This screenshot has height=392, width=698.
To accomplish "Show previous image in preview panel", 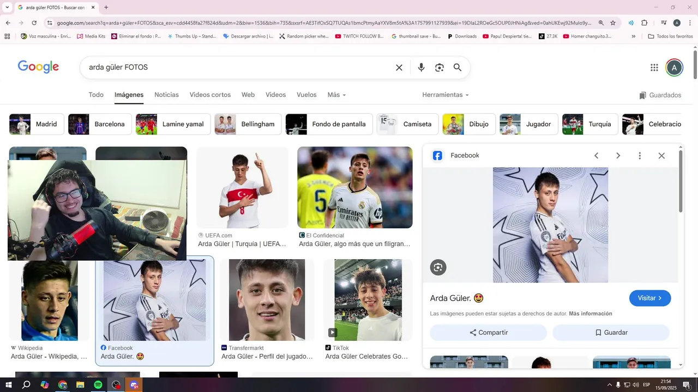I will [596, 156].
